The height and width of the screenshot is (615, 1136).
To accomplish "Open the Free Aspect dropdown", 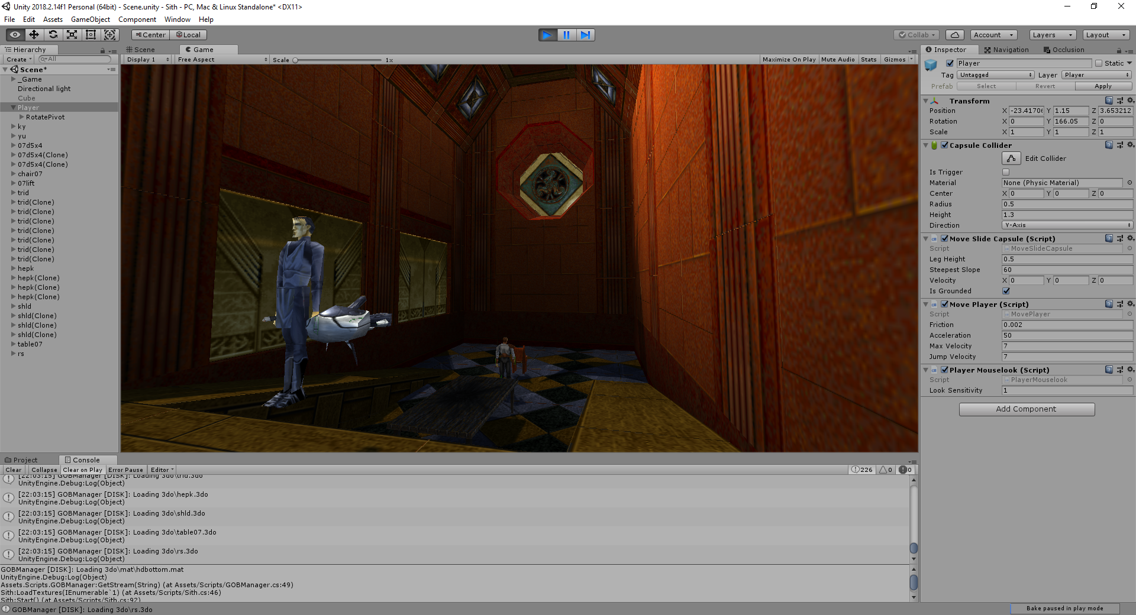I will tap(222, 60).
